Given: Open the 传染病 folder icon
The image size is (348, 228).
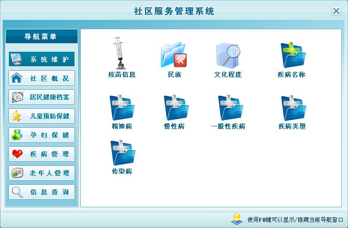Looking at the screenshot, I should [123, 152].
